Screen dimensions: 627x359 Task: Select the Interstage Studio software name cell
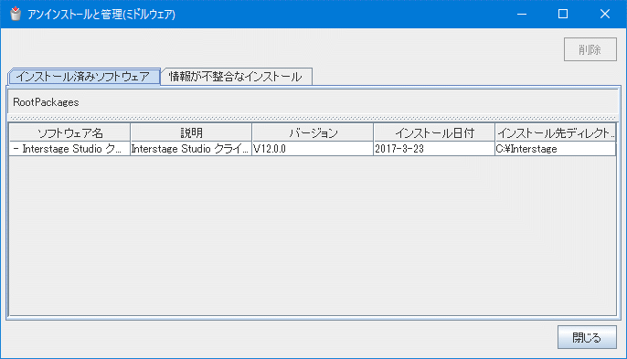[x=69, y=149]
